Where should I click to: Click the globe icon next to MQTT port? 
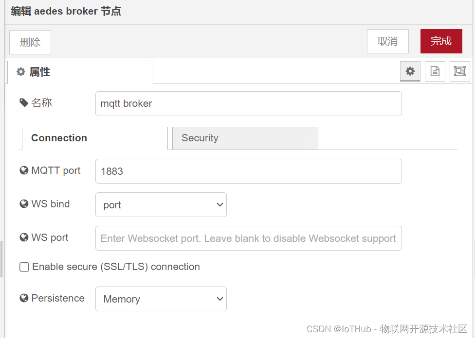click(x=23, y=170)
